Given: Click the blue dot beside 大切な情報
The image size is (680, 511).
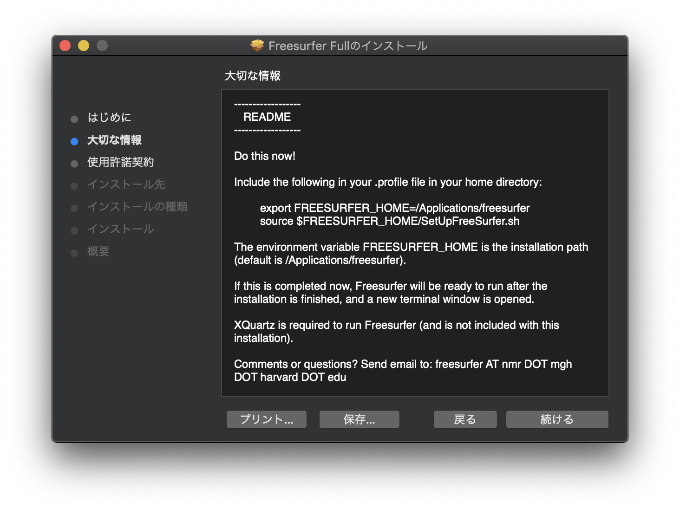Looking at the screenshot, I should [x=74, y=141].
